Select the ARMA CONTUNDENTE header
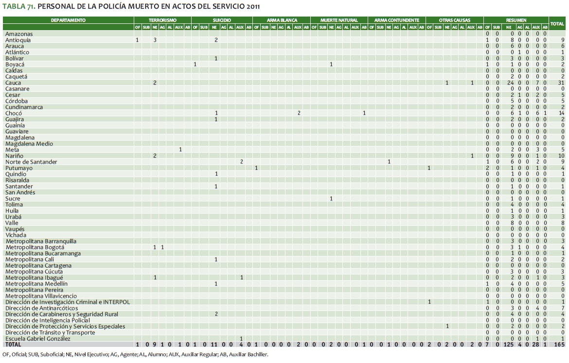The height and width of the screenshot is (363, 569). (396, 20)
